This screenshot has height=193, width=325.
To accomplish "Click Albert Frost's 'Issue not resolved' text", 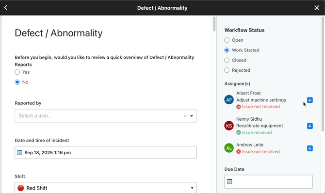I will click(261, 107).
